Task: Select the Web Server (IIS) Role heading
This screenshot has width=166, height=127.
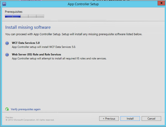Action: 36,54
